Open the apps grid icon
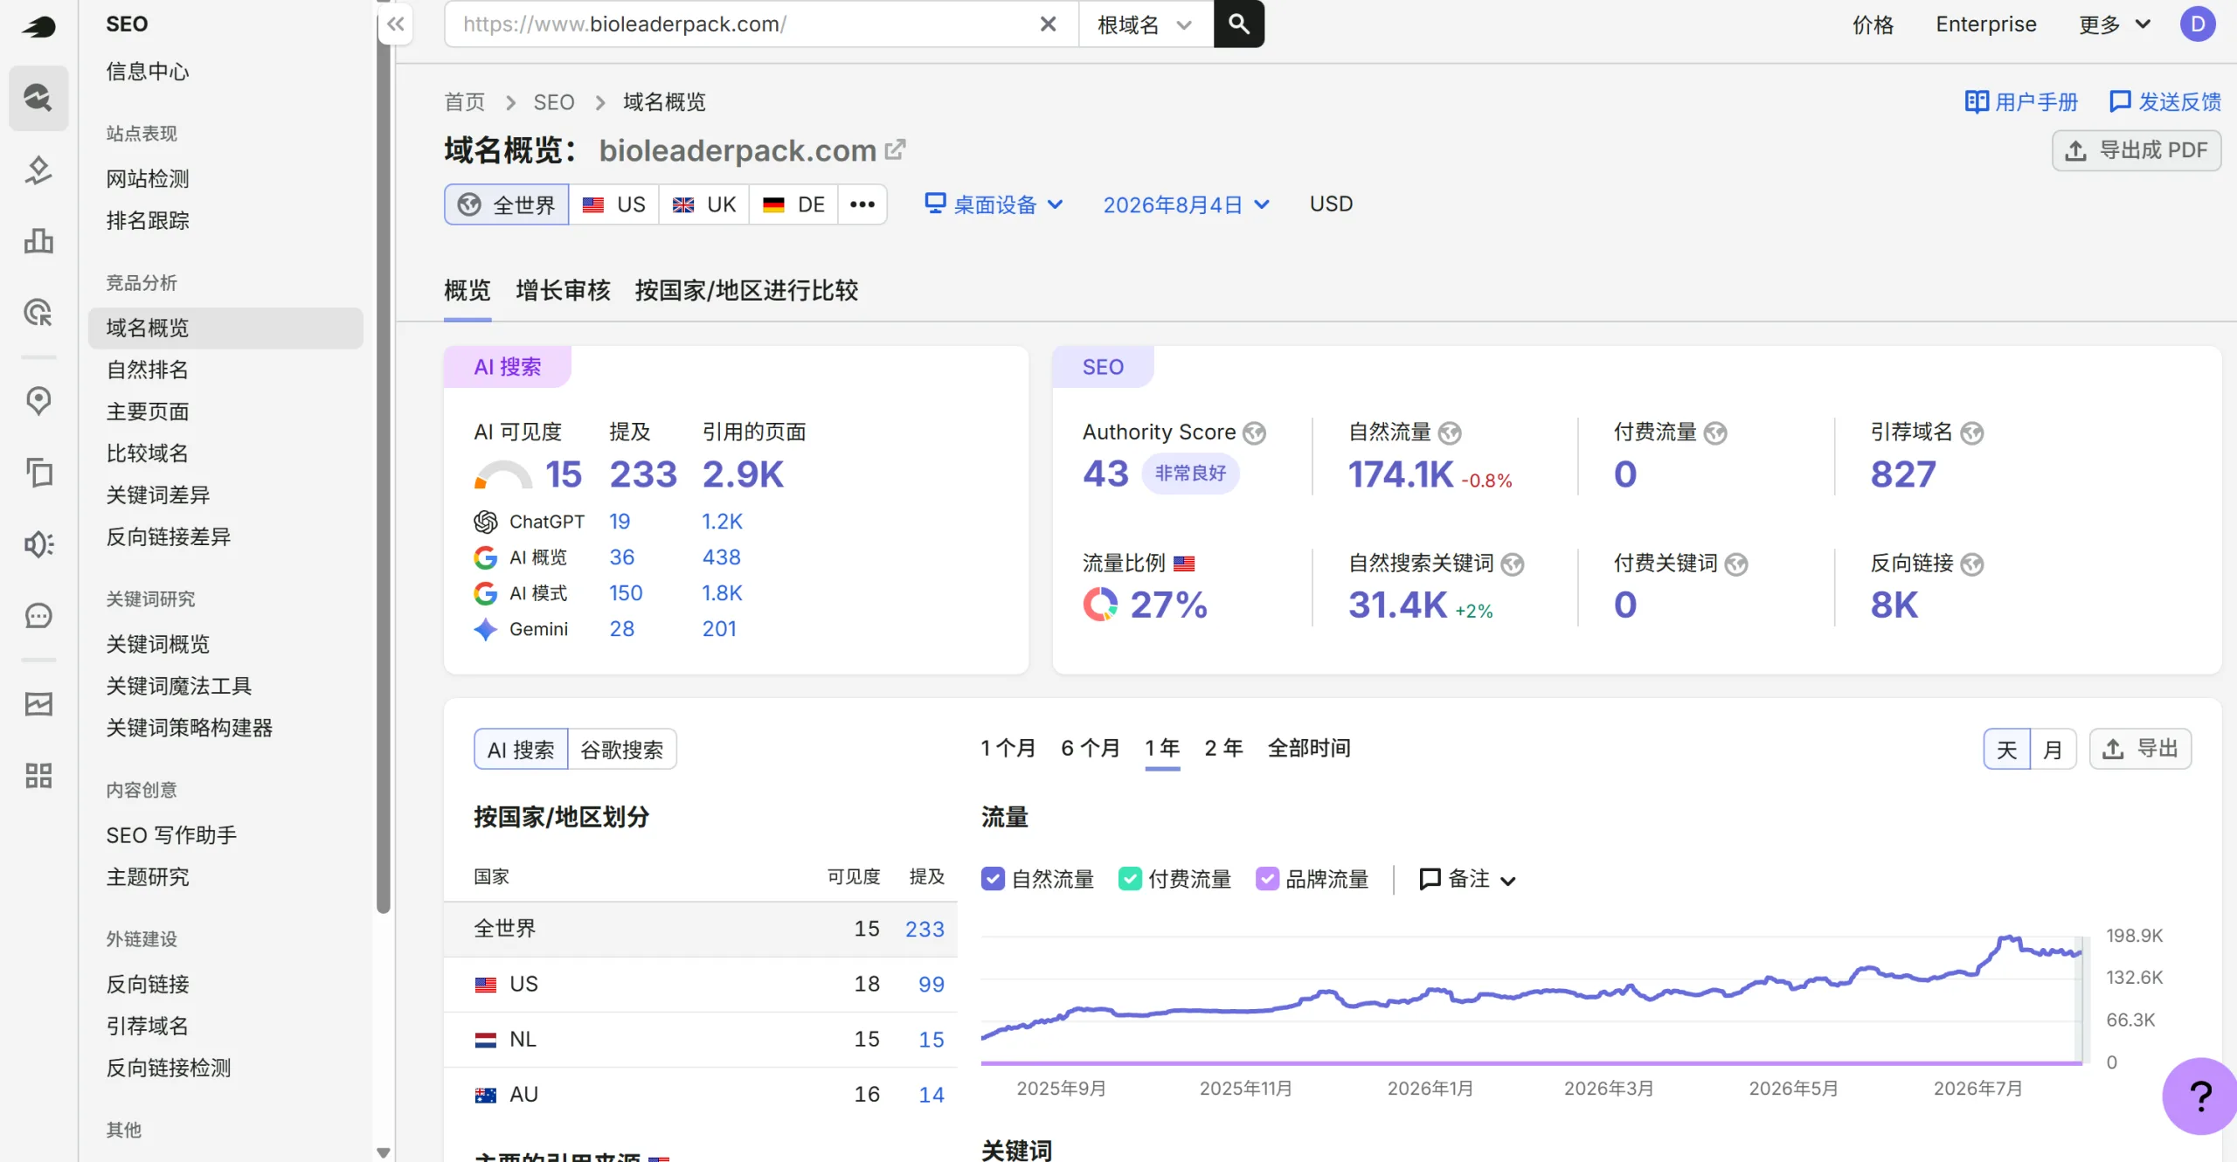 (x=38, y=775)
